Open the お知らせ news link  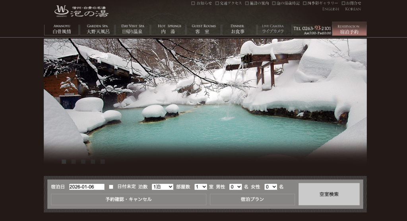202,3
